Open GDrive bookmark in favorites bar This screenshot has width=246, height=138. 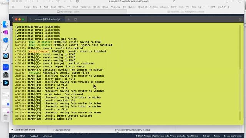click(x=61, y=7)
